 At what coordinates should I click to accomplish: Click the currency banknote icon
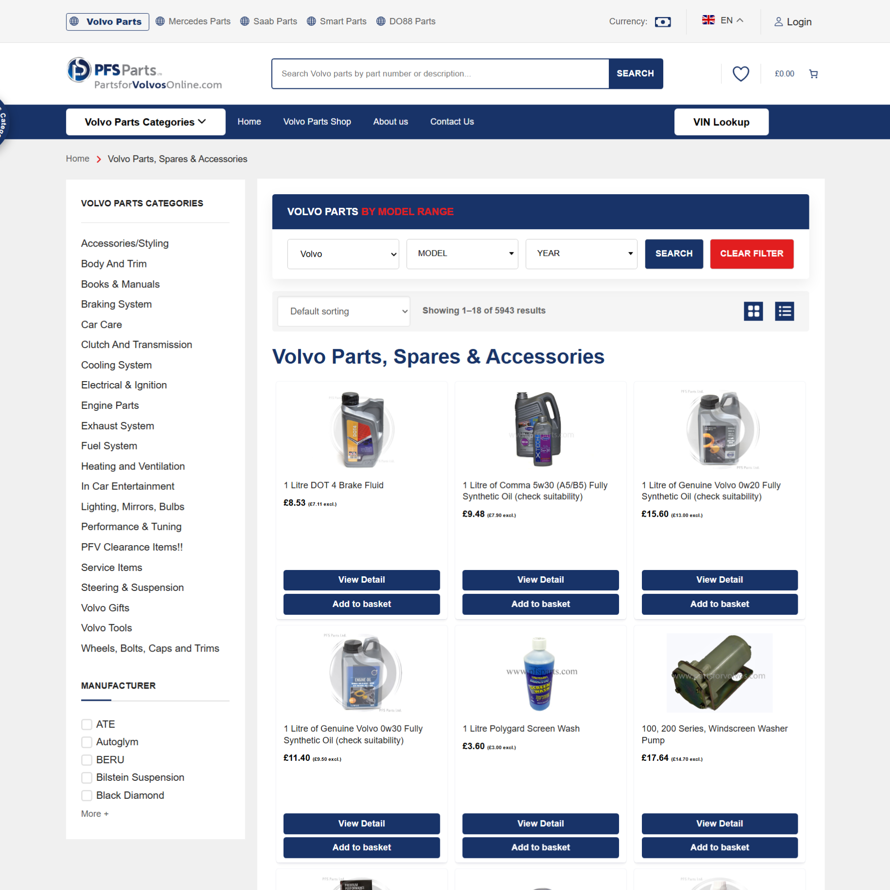pos(663,22)
